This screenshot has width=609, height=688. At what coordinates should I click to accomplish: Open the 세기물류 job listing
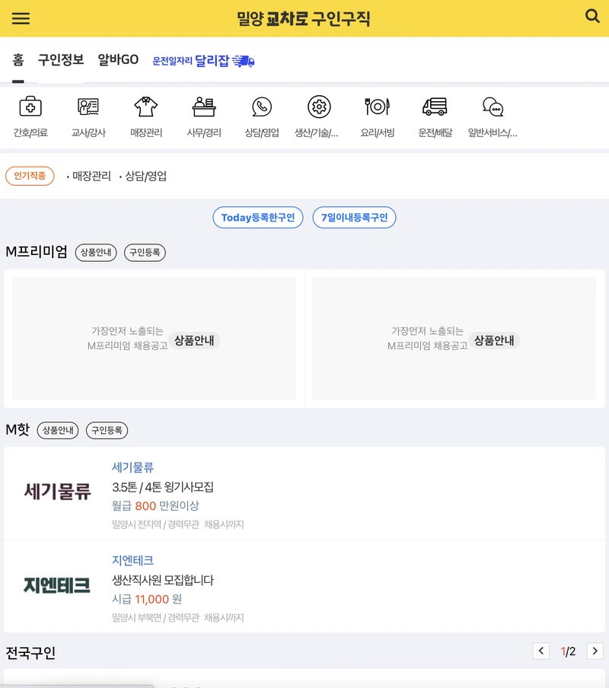click(x=133, y=467)
